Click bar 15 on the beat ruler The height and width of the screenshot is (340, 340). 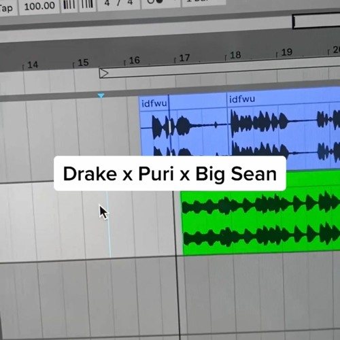[83, 63]
